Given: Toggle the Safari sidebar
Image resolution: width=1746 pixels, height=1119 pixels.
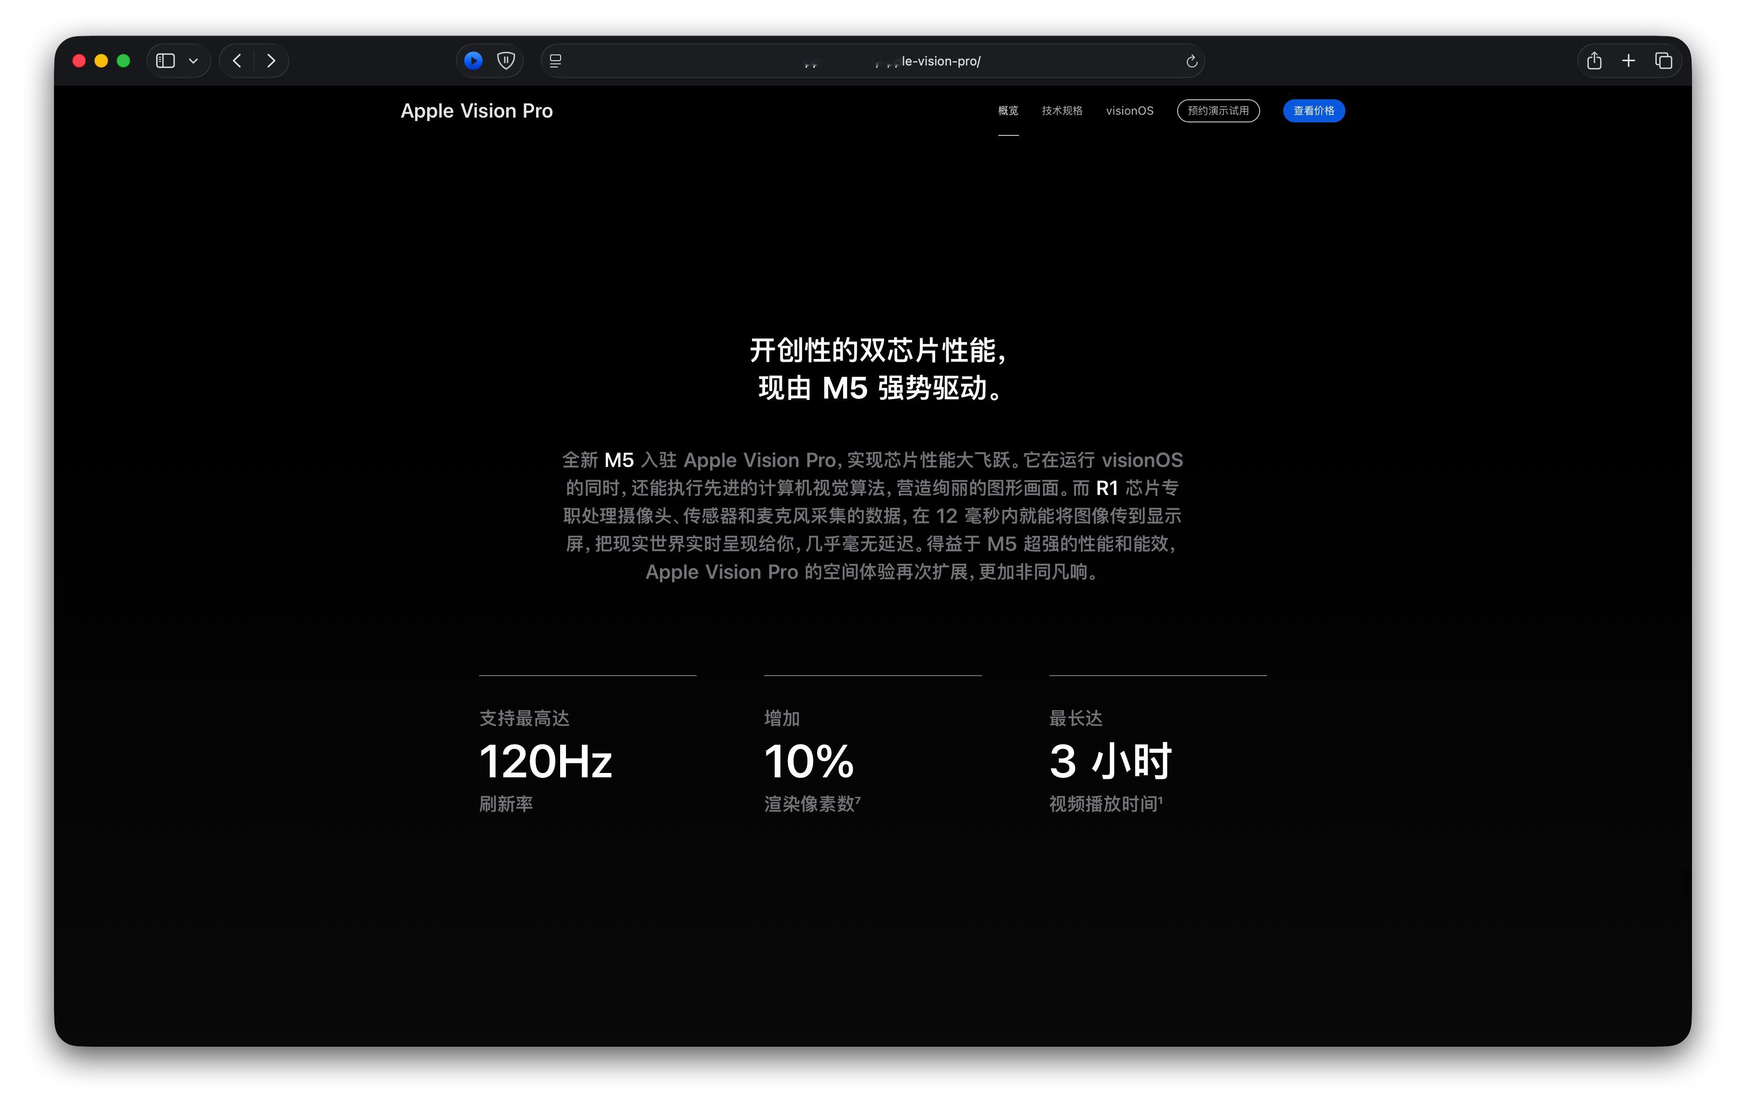Looking at the screenshot, I should 166,61.
